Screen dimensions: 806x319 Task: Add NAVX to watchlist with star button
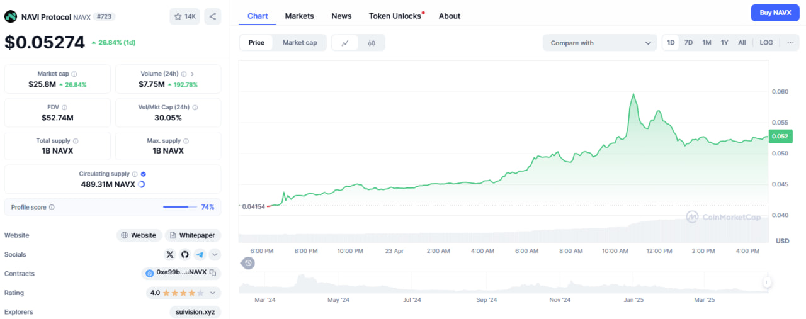184,16
